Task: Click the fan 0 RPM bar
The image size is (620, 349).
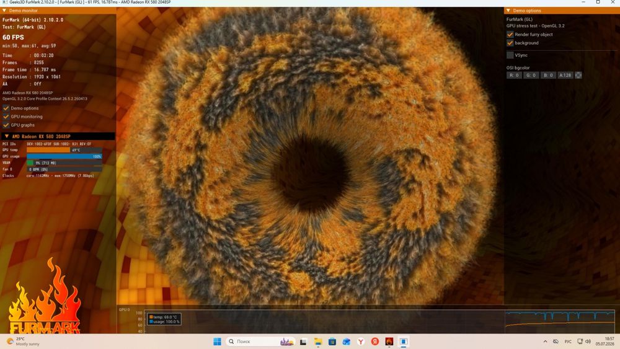Action: (x=64, y=169)
